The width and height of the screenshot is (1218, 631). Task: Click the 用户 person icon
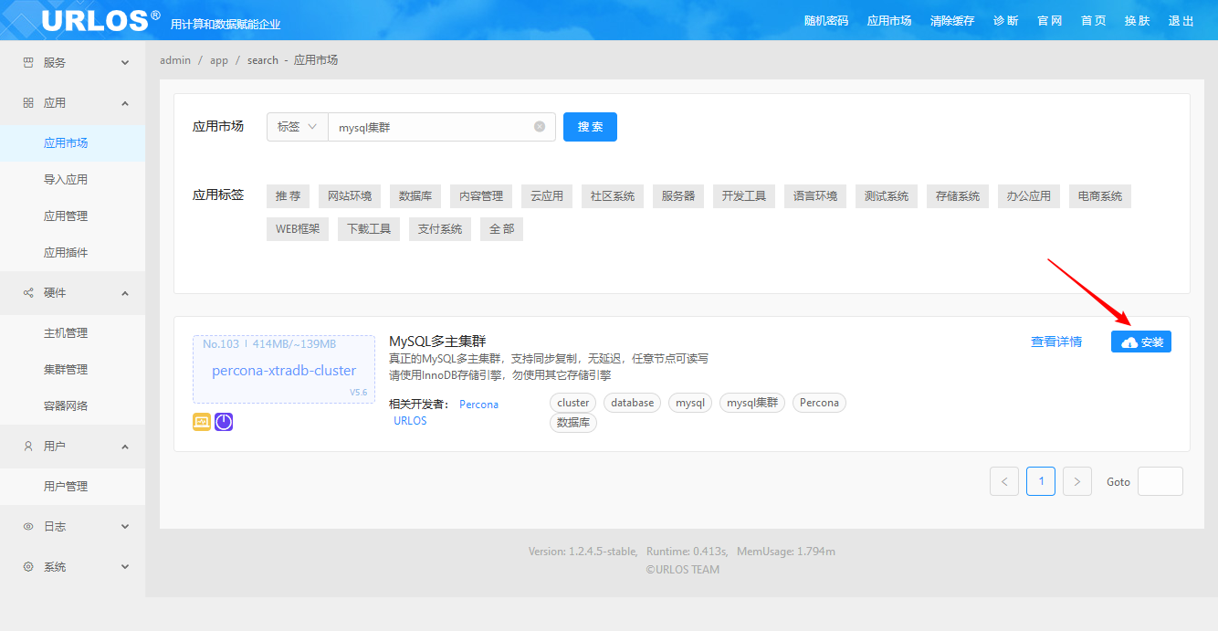point(28,447)
